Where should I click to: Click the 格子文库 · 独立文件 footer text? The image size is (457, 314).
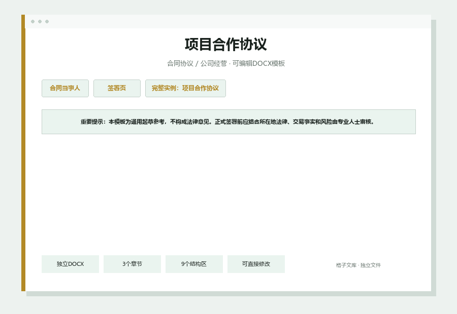coord(358,265)
